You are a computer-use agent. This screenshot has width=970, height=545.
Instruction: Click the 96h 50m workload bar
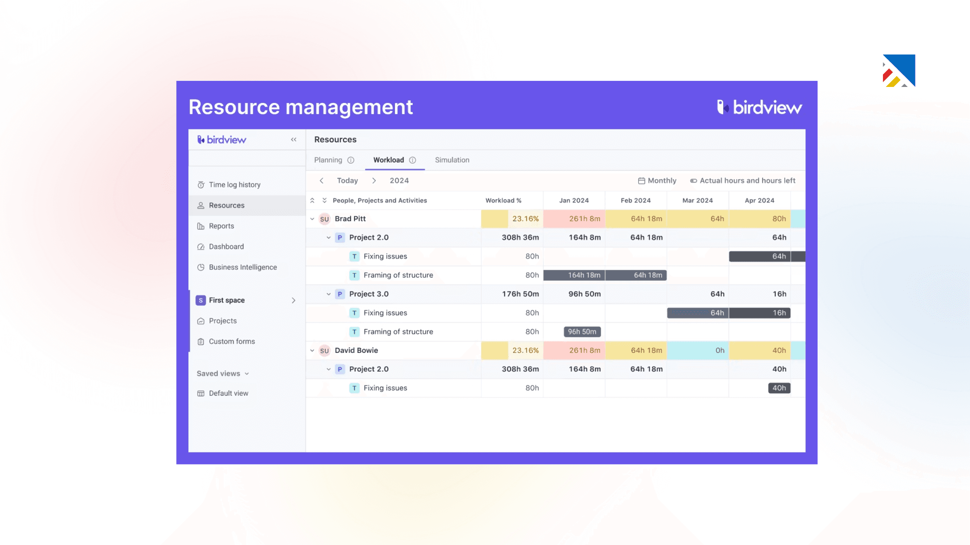pos(582,332)
